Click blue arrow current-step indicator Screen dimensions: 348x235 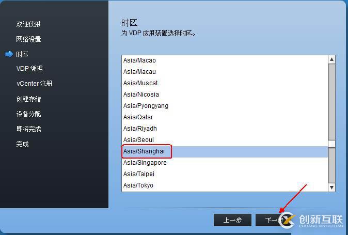click(x=9, y=54)
